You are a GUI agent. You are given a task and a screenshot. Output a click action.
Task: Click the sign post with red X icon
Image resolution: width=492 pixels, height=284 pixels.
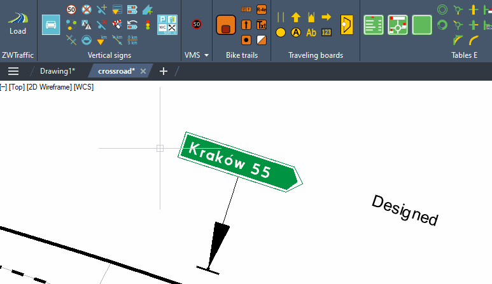point(102,25)
